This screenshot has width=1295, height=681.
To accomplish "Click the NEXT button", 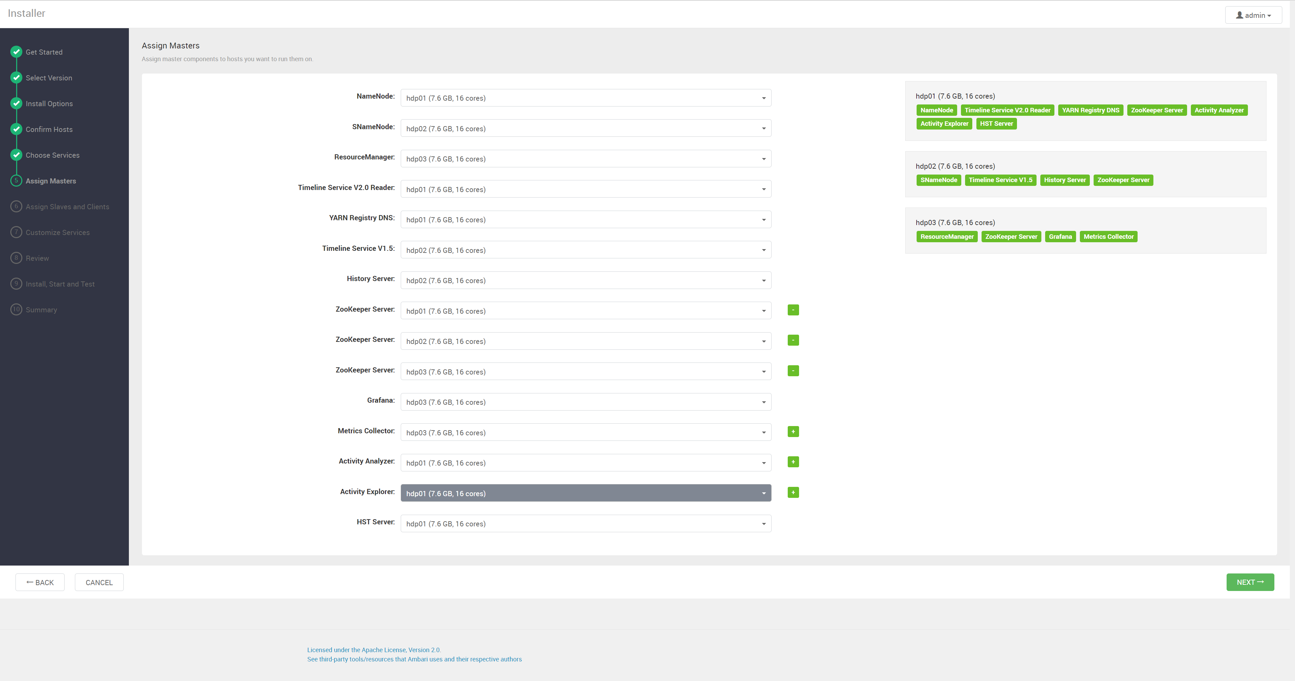I will 1250,582.
